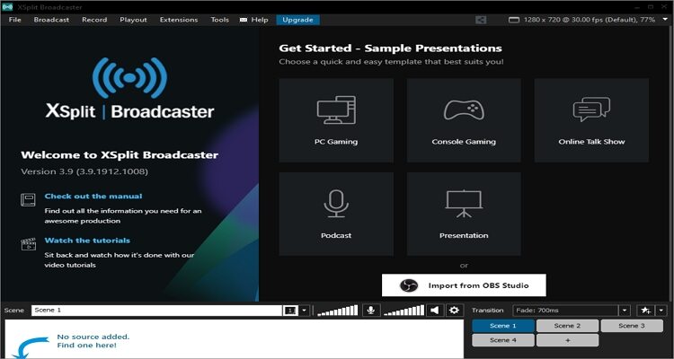Open the Tools menu
Viewport: 674px width, 359px height.
click(219, 20)
